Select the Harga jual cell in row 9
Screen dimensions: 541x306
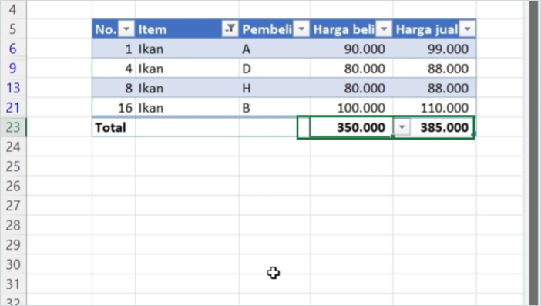435,69
